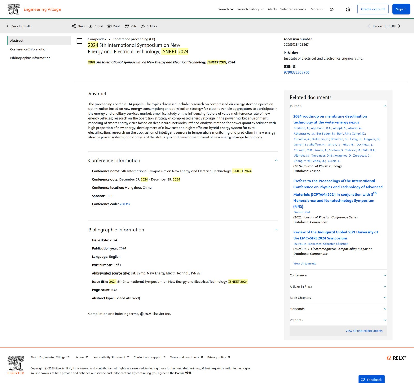Click the Record 1 of 188 text
The image size is (414, 383).
(384, 26)
